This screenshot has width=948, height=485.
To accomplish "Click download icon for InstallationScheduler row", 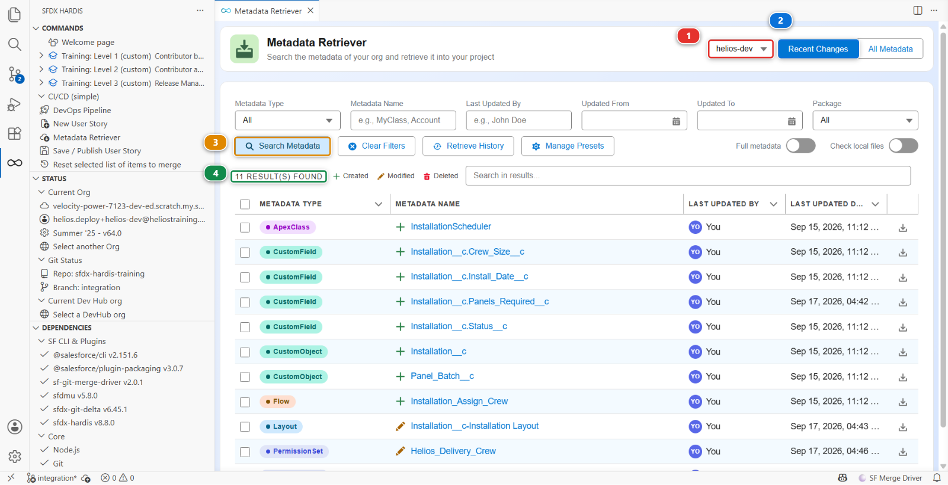I will 903,227.
